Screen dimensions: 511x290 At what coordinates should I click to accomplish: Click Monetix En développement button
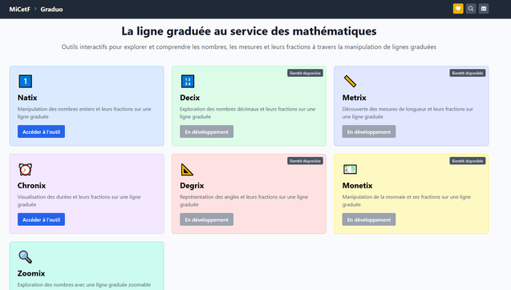(x=369, y=220)
